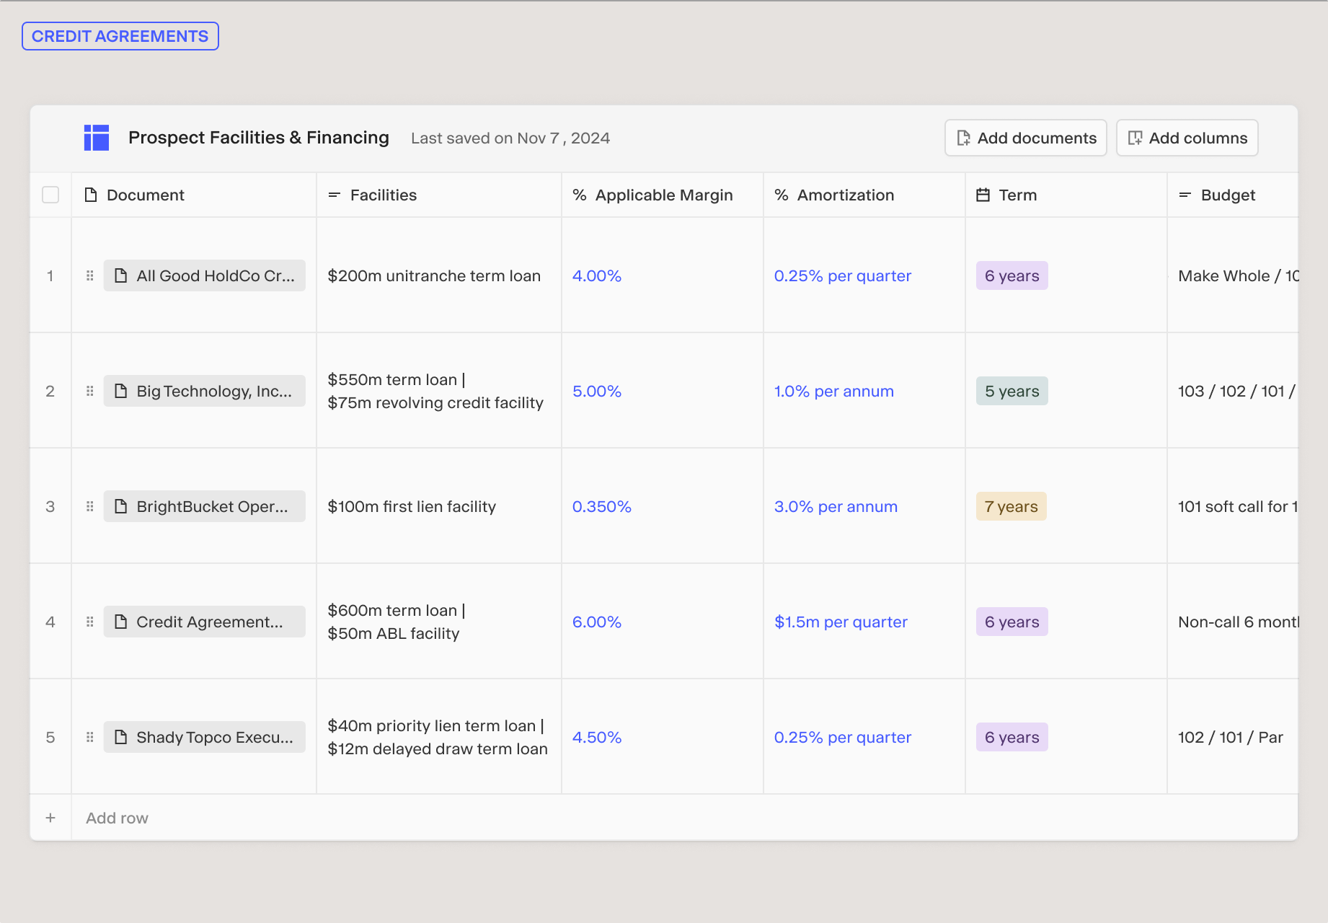Click the Add documents button
1328x923 pixels.
(1025, 138)
